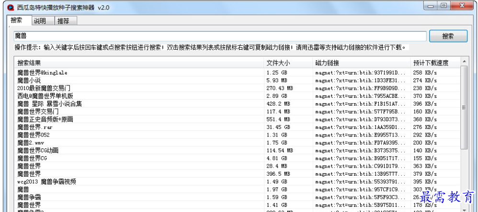Click the magnet link starting btih:1AA359D1
This screenshot has height=212, width=478.
point(361,127)
